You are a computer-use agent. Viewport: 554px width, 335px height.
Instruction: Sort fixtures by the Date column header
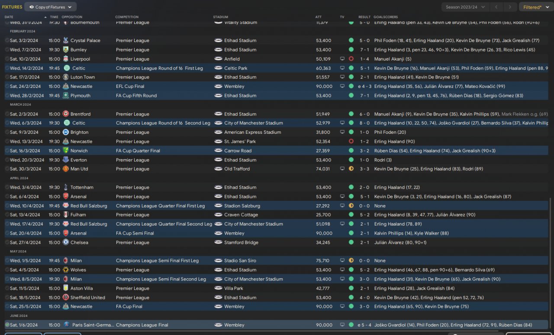[x=9, y=17]
